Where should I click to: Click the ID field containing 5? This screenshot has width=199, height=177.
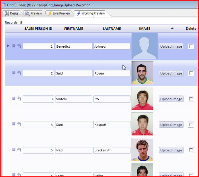click(38, 150)
